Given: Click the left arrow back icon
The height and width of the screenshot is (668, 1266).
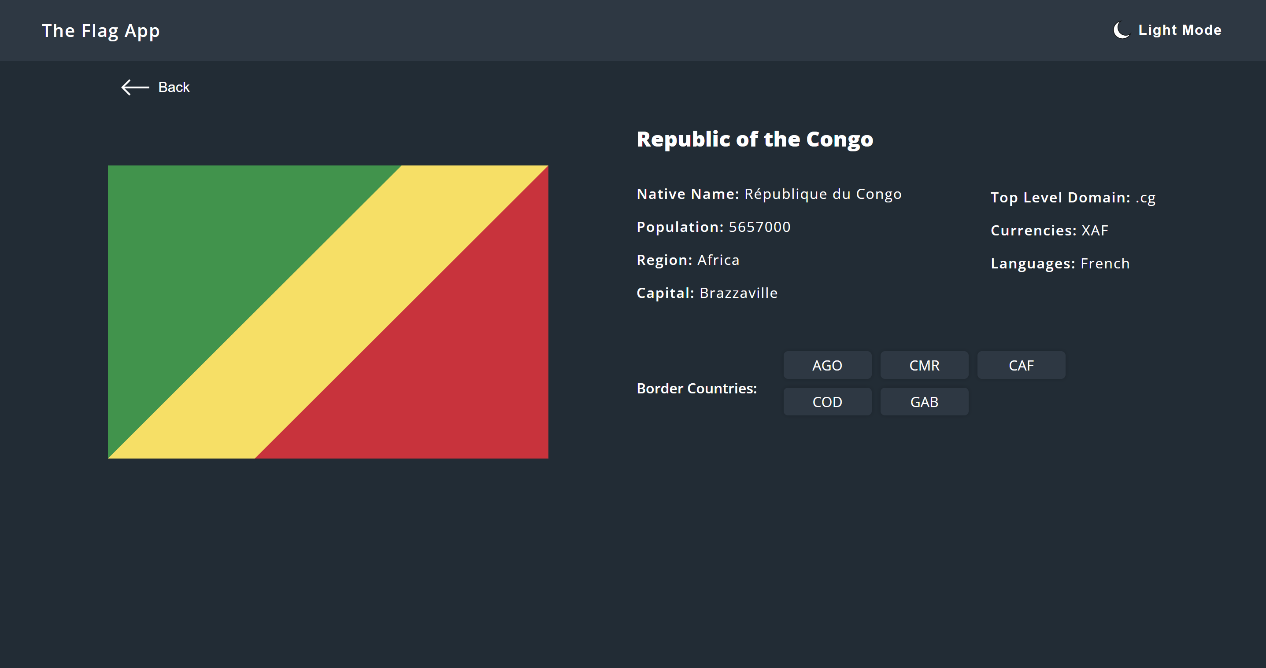Looking at the screenshot, I should [135, 88].
